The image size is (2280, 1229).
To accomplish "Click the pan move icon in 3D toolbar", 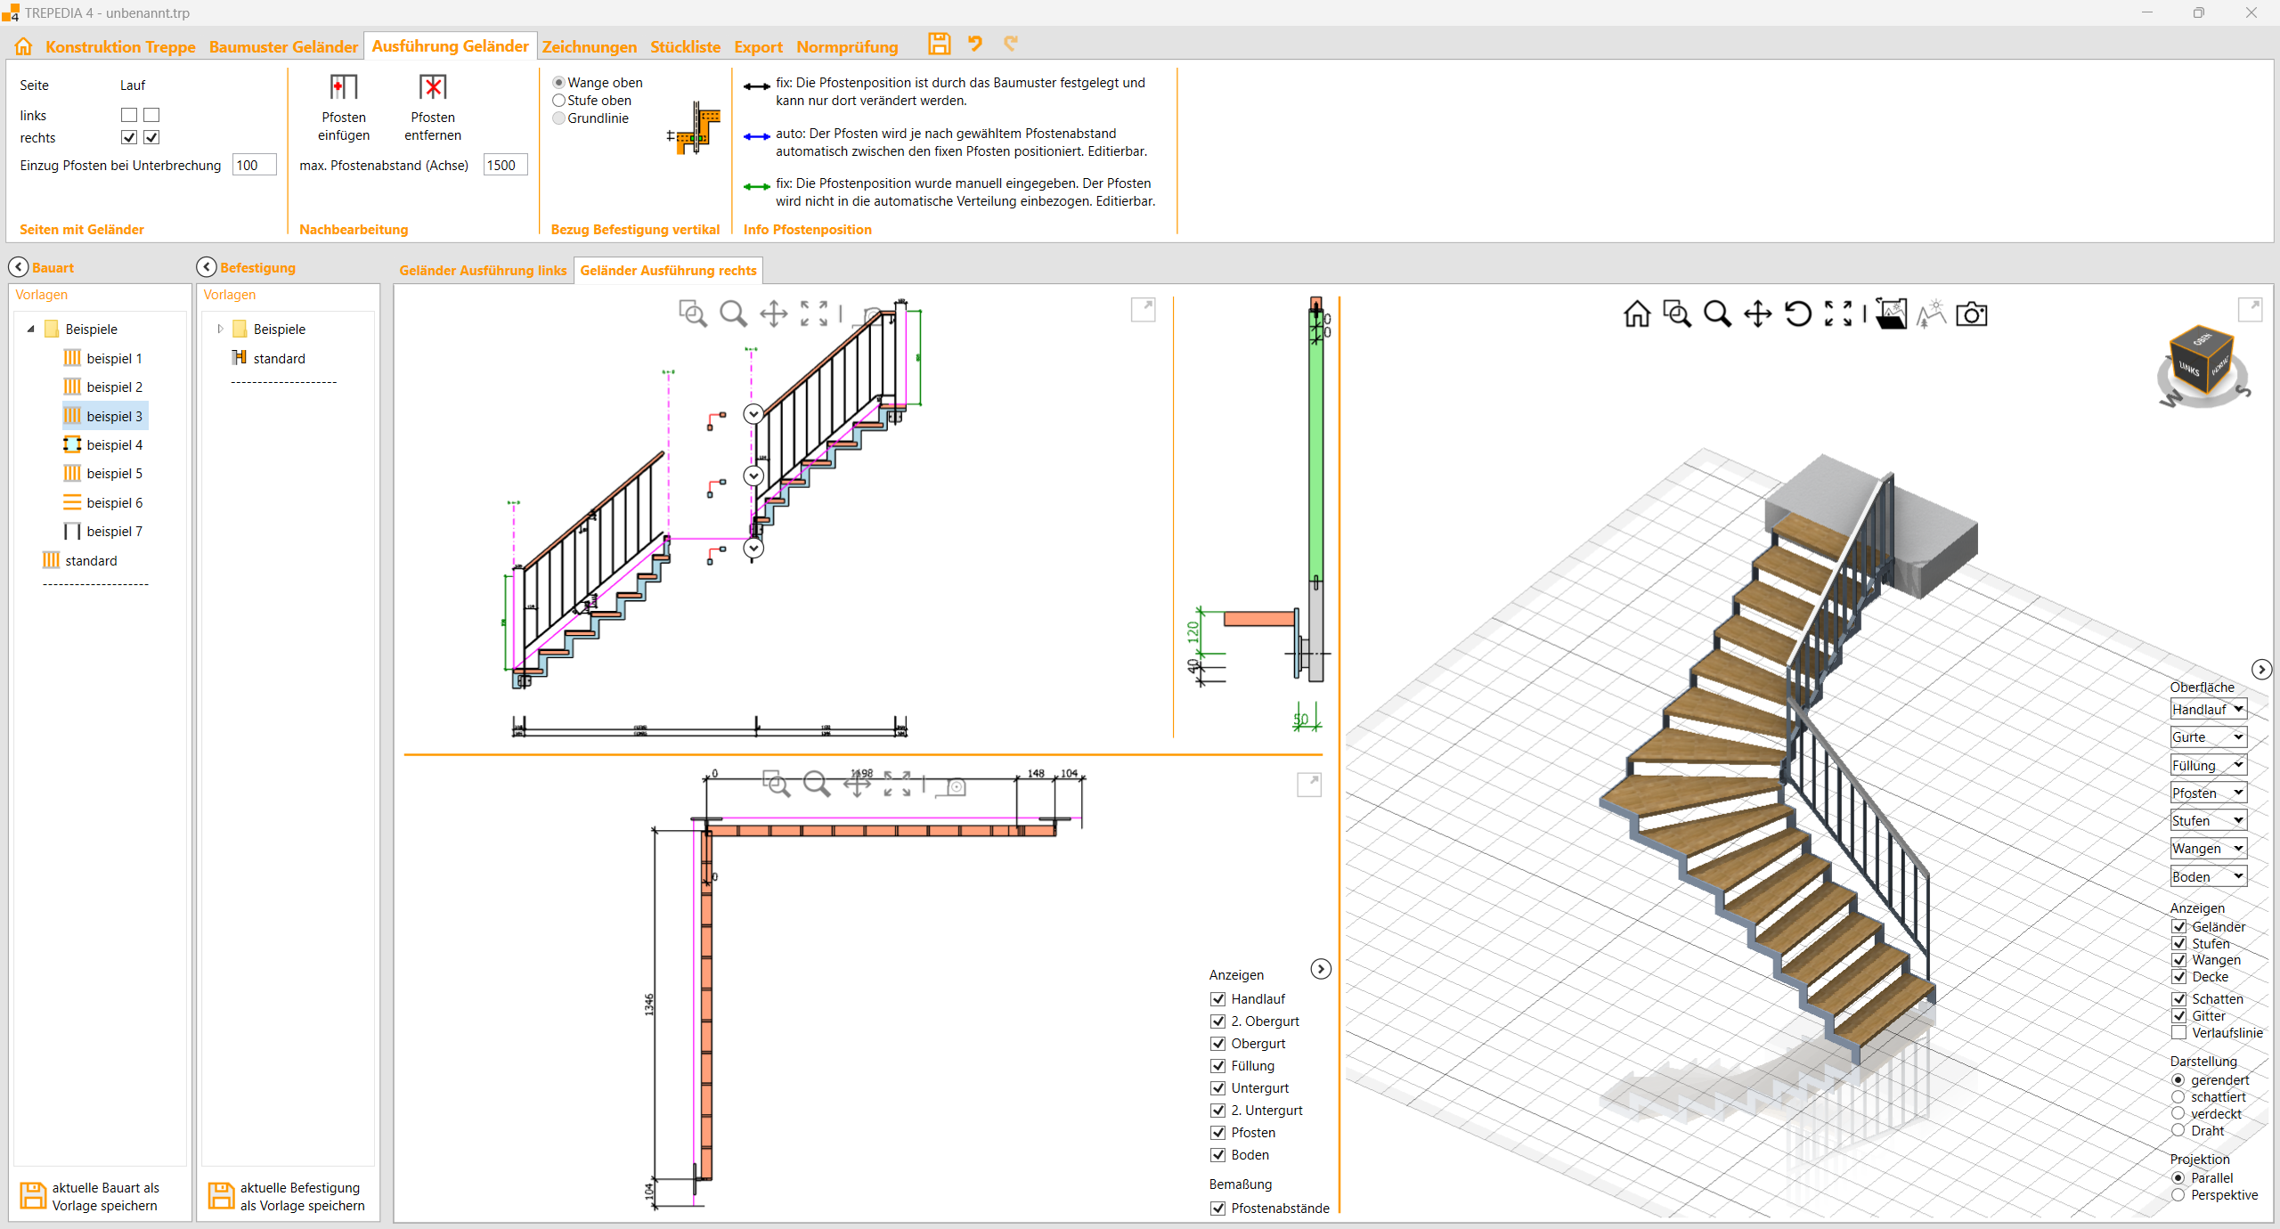I will coord(1757,314).
